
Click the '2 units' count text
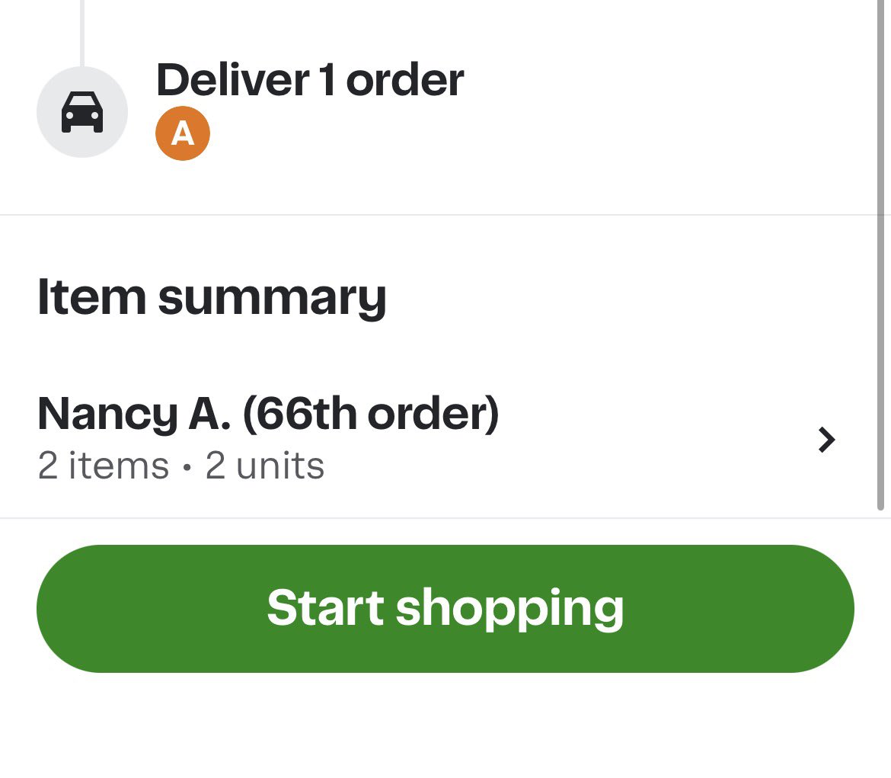(265, 466)
